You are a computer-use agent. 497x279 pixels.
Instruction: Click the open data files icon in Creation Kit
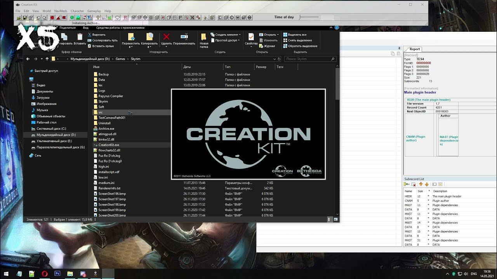(18, 17)
